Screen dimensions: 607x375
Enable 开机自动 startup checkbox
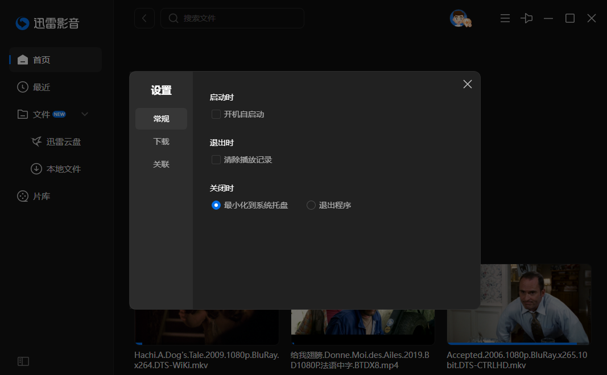point(216,114)
